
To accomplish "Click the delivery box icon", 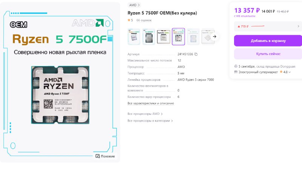I will pos(236,66).
